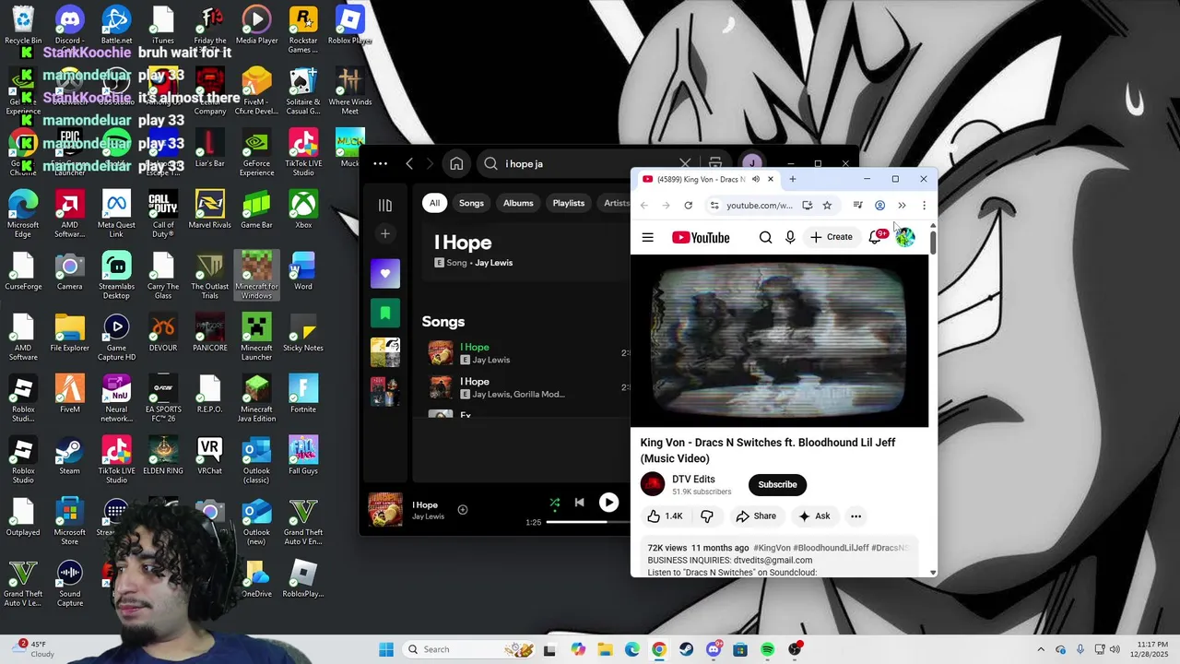Screen dimensions: 1180x664
Task: Select the Albums filter in Spotify
Action: (x=518, y=203)
